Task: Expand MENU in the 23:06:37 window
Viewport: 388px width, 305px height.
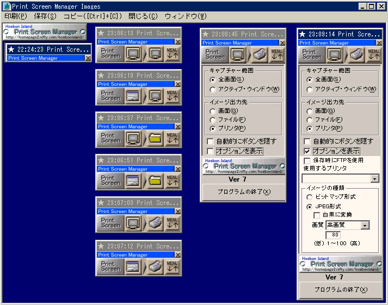Action: click(x=172, y=139)
